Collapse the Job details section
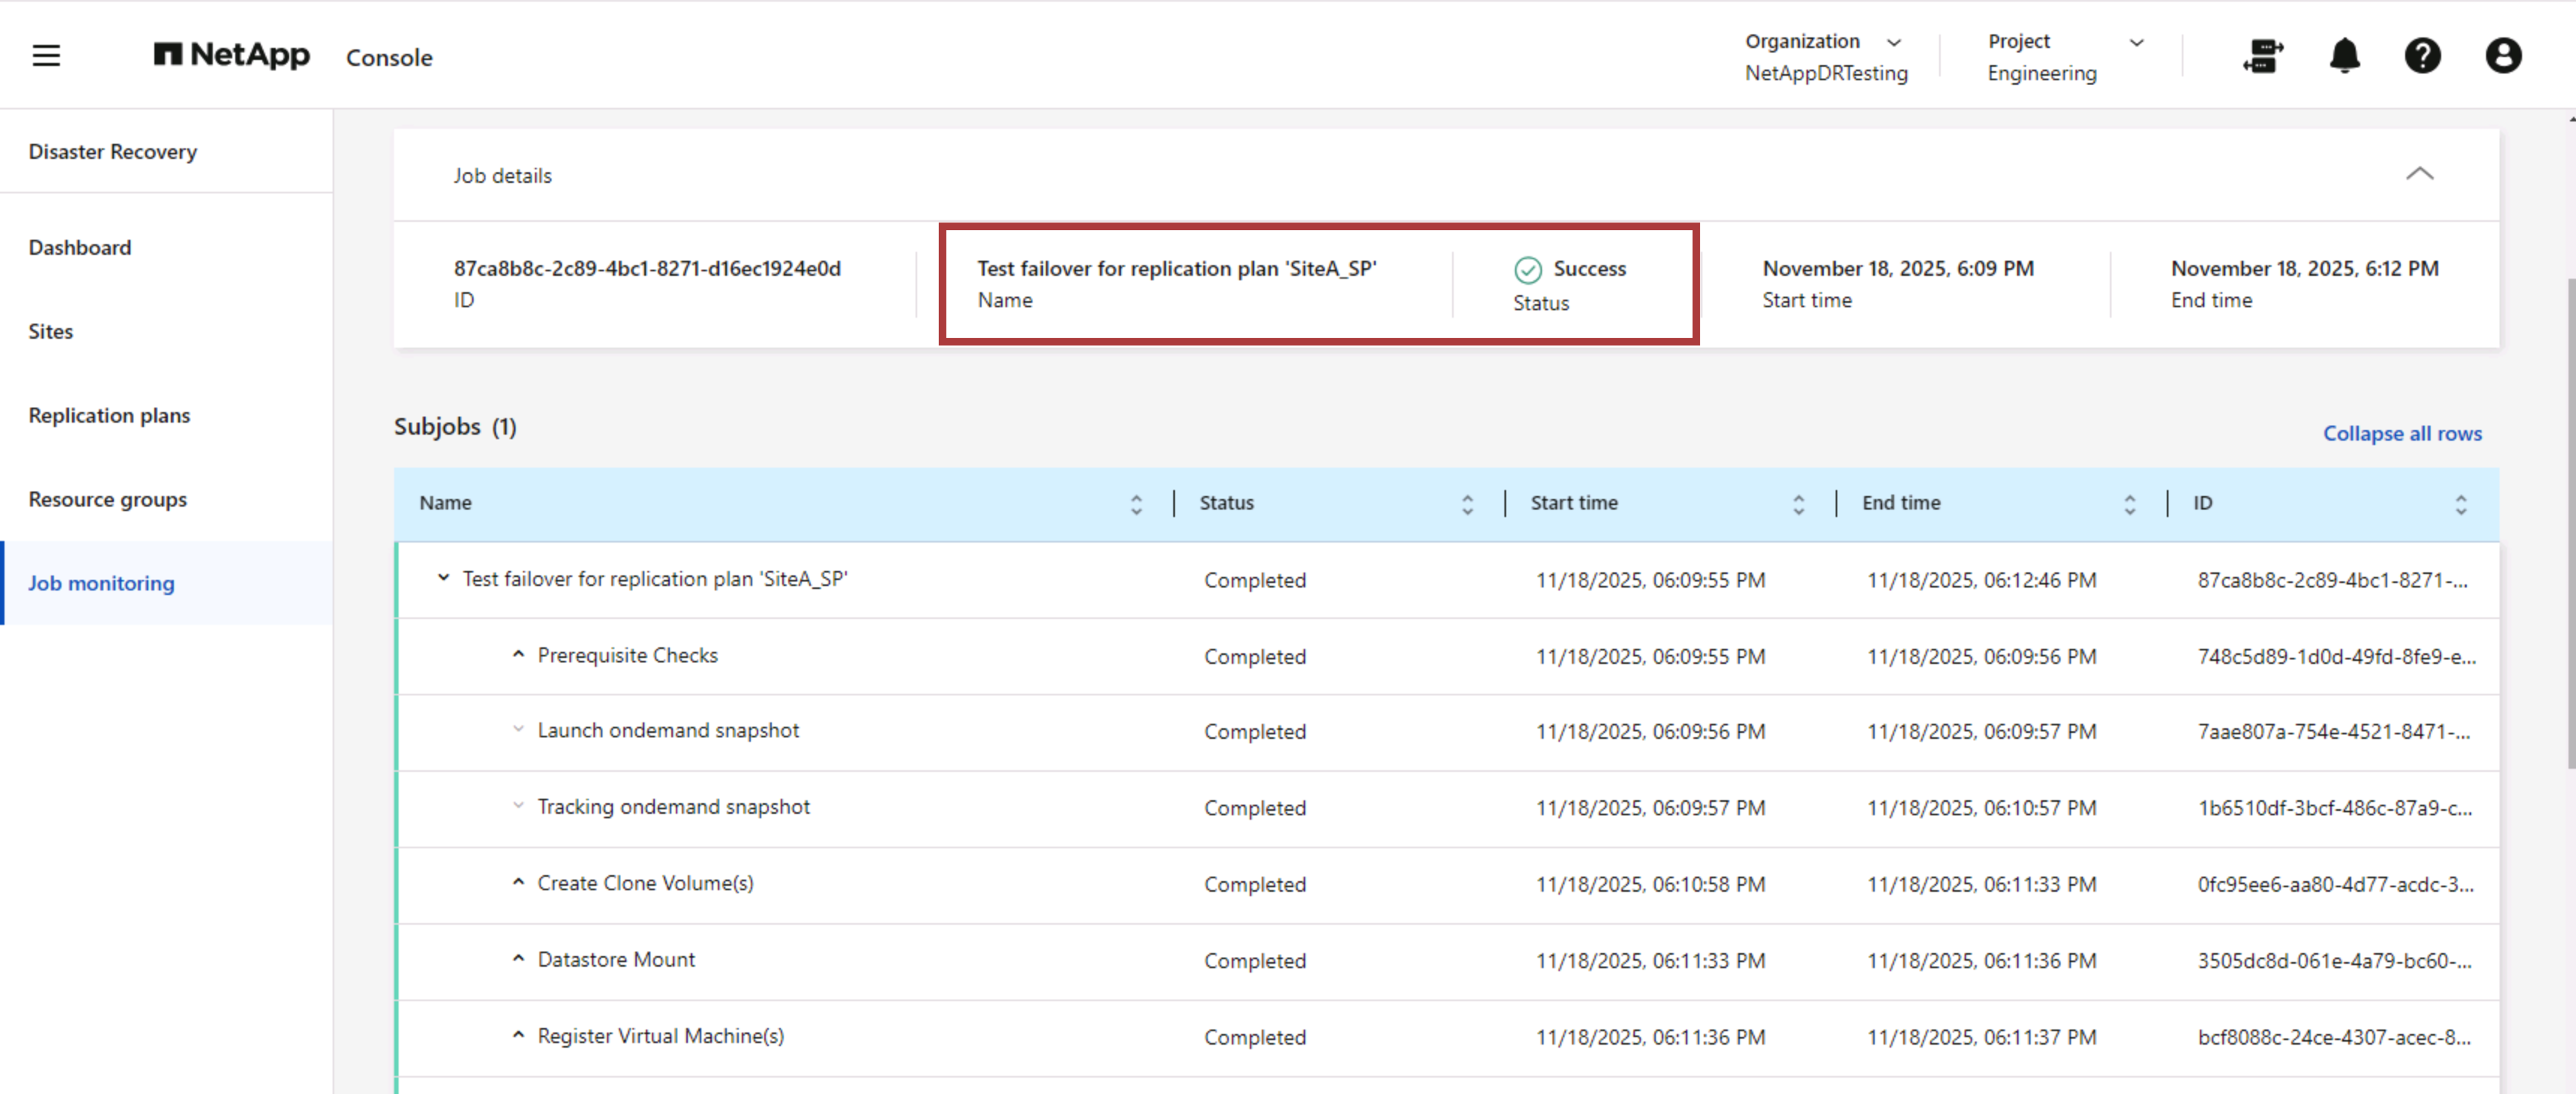The width and height of the screenshot is (2576, 1094). click(2420, 174)
